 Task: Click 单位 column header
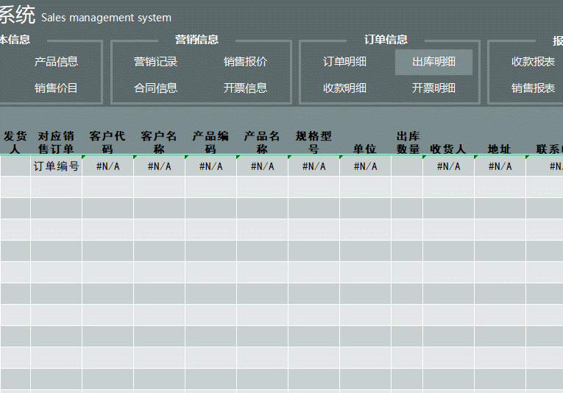pyautogui.click(x=365, y=149)
